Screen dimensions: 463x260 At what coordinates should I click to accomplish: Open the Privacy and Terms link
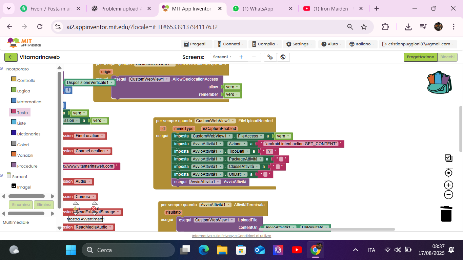click(x=231, y=236)
